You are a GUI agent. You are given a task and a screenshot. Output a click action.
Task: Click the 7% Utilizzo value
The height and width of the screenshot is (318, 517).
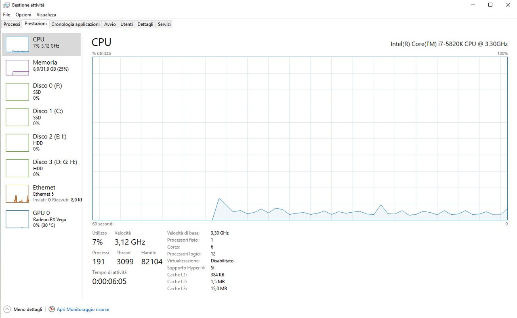tap(97, 242)
